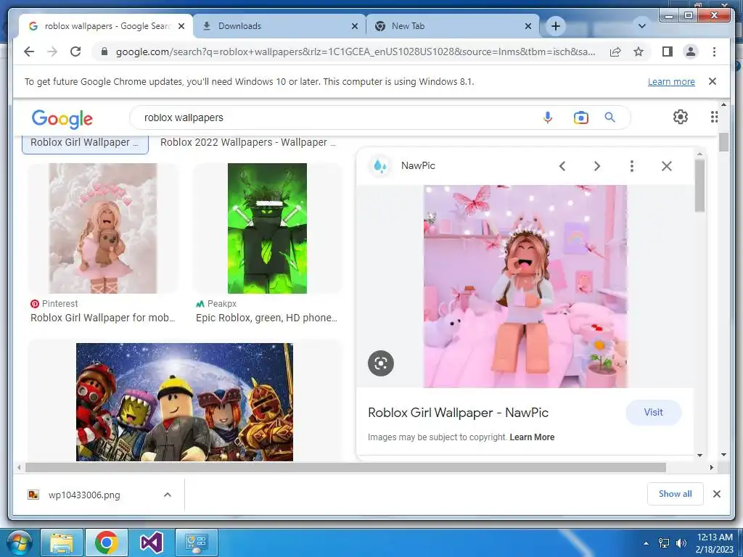This screenshot has width=743, height=557.
Task: Show the previous image in preview panel
Action: point(562,166)
